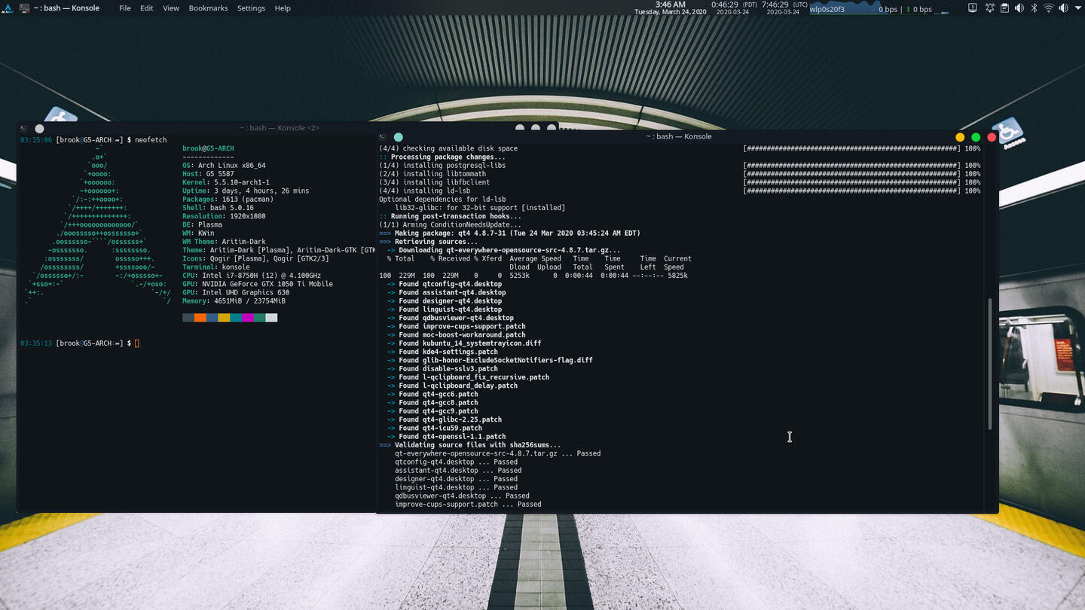This screenshot has width=1085, height=610.
Task: Click 'Validating source files with sha256sums...' line
Action: (x=470, y=445)
